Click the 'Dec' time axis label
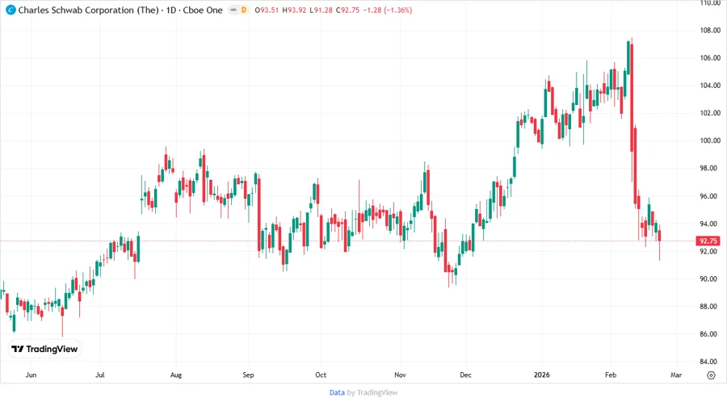This screenshot has width=727, height=402. (465, 375)
